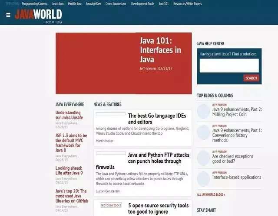
Task: Click the red blue tools thumbnail
Action: click(111, 205)
